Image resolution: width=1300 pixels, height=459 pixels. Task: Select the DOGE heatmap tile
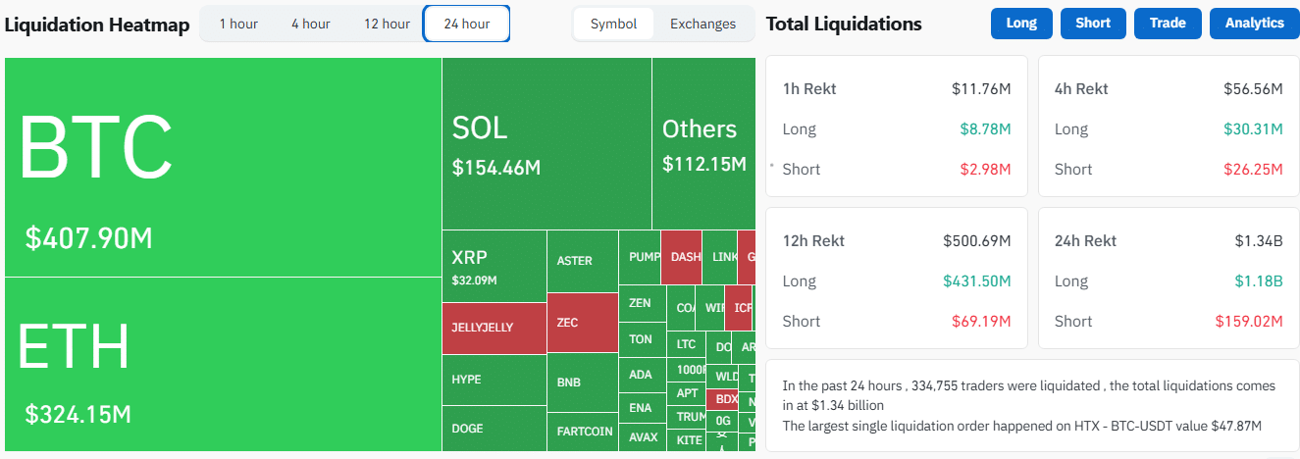pos(494,429)
